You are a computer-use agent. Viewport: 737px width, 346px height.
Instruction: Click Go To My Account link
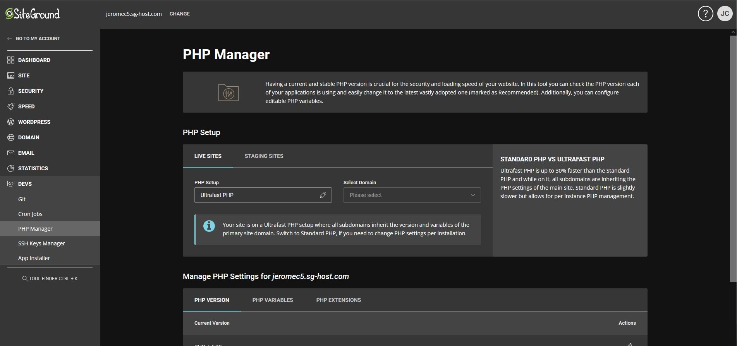pyautogui.click(x=38, y=39)
